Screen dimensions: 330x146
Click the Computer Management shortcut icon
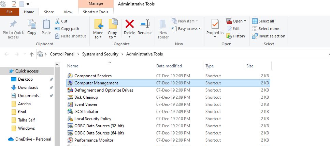tap(70, 83)
